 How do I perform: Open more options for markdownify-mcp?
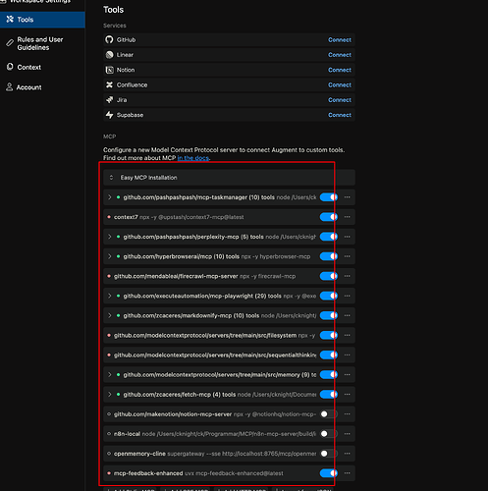[348, 315]
